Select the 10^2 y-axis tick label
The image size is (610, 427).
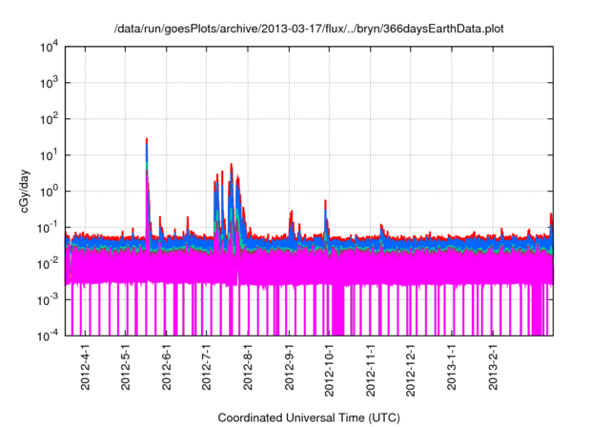pos(51,119)
